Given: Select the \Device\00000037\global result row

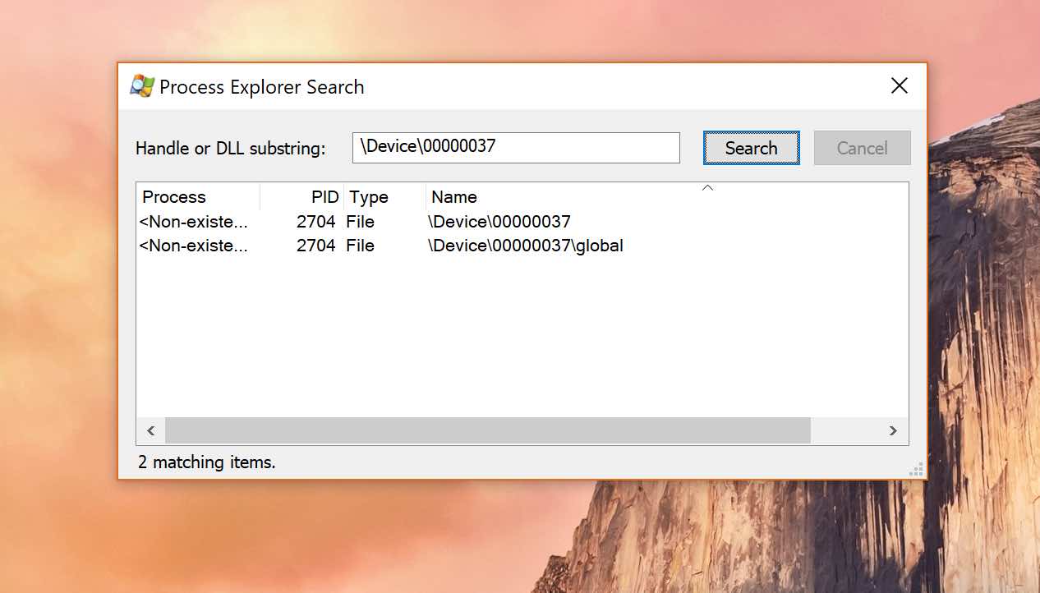Looking at the screenshot, I should (522, 246).
